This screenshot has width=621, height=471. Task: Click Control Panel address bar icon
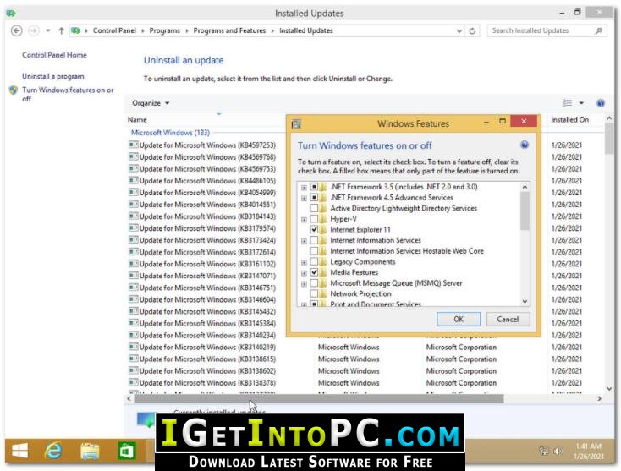point(75,30)
